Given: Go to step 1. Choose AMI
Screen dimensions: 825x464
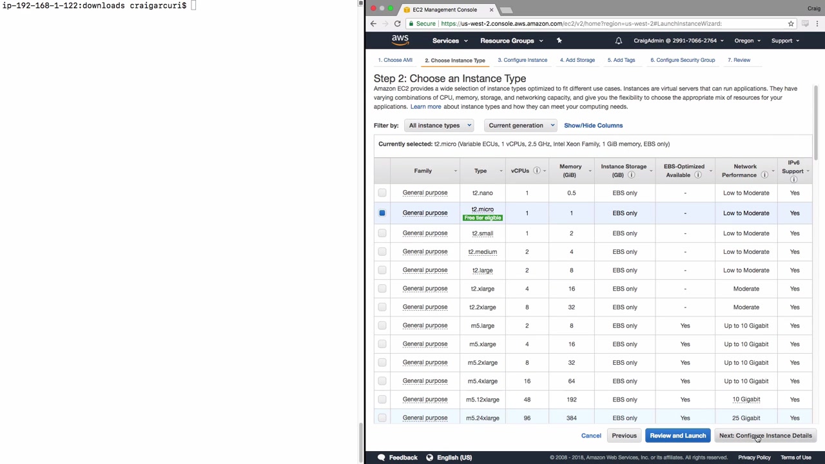Looking at the screenshot, I should click(x=395, y=60).
